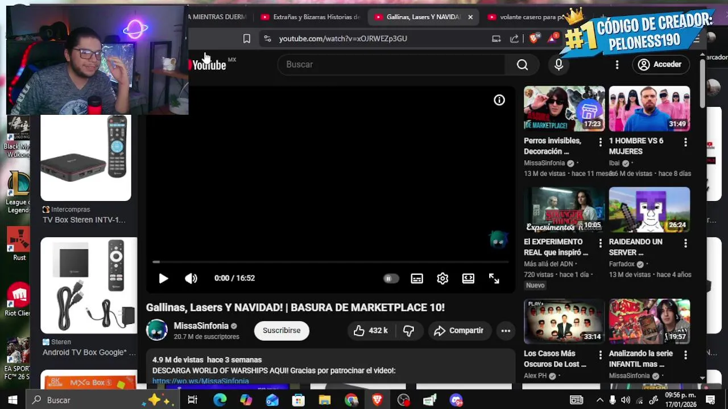Open the player settings gear
The width and height of the screenshot is (728, 409).
(442, 278)
